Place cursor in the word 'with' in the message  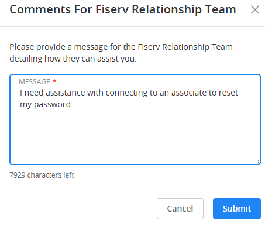pyautogui.click(x=95, y=93)
